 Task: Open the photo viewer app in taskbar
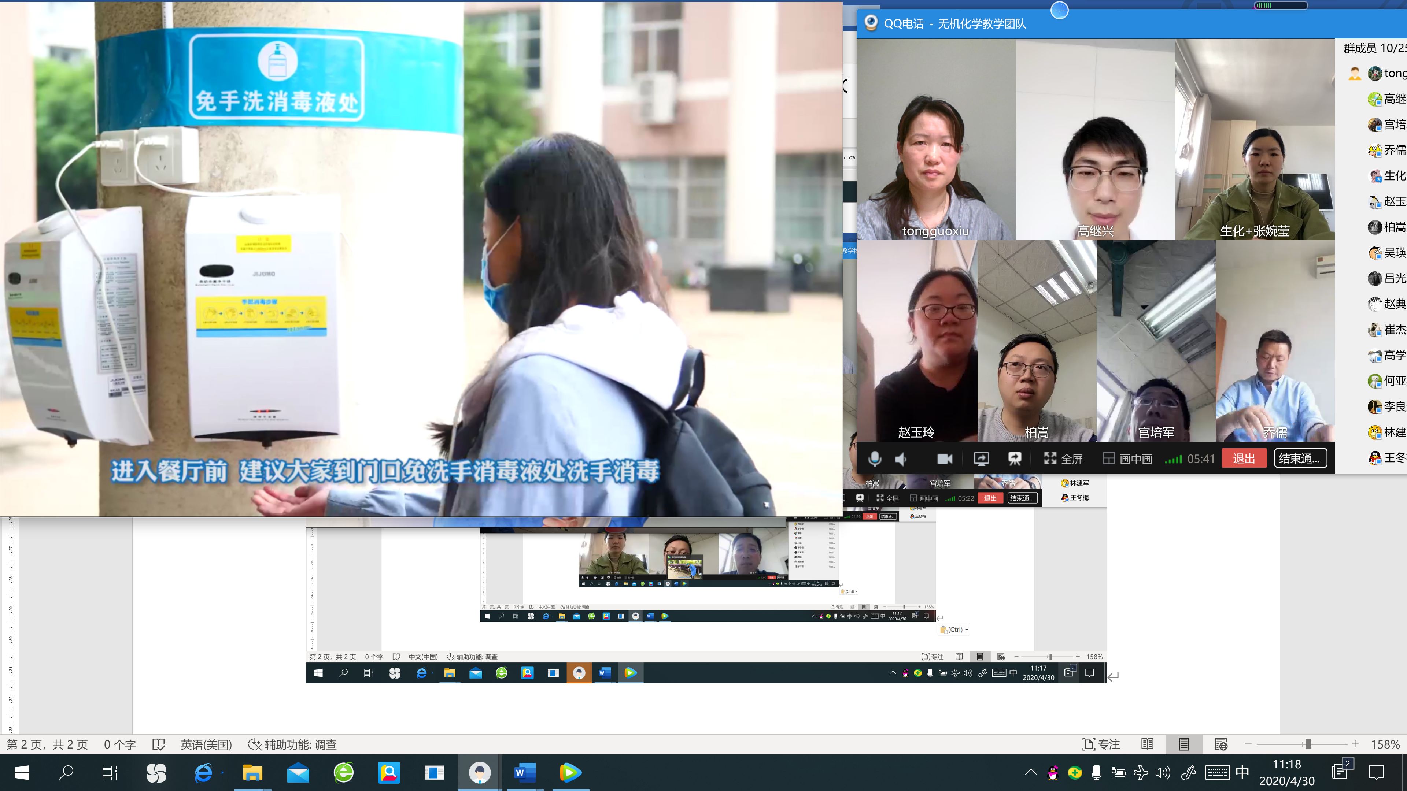click(x=389, y=772)
